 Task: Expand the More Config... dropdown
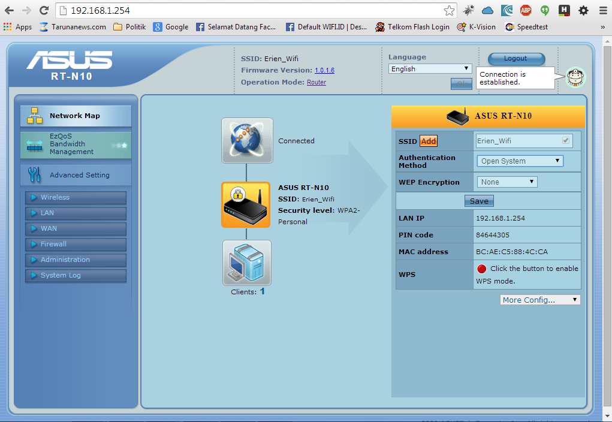click(x=539, y=300)
